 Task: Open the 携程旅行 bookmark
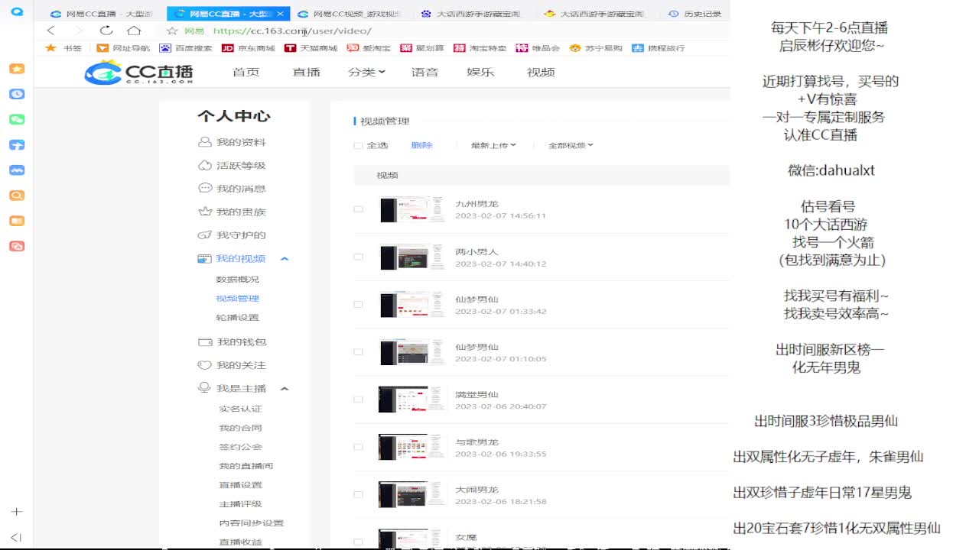[x=659, y=48]
